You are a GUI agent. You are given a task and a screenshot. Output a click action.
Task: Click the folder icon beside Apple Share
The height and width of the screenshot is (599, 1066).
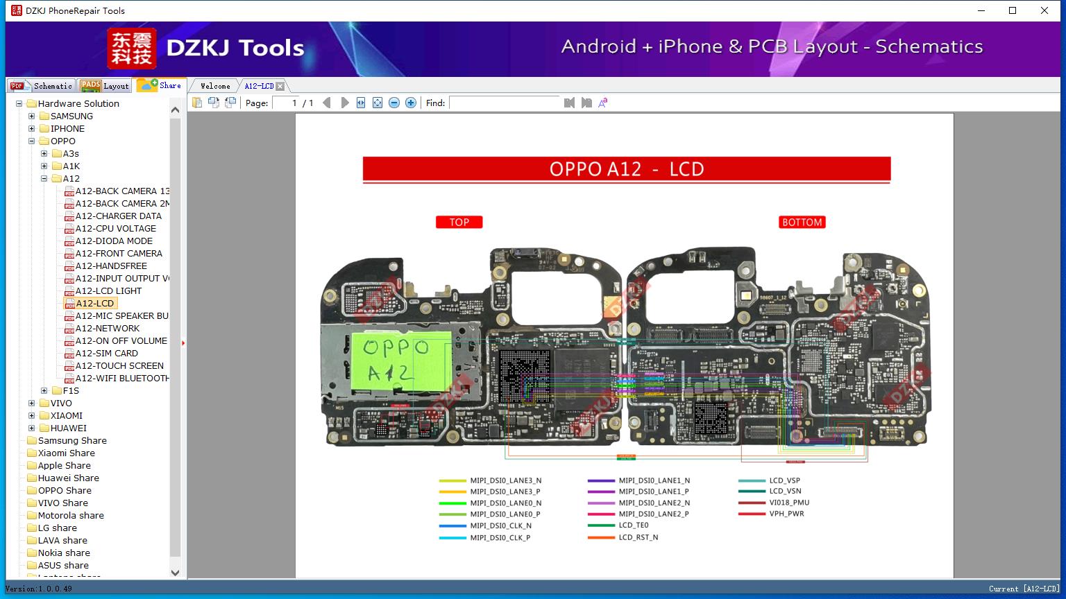(31, 466)
